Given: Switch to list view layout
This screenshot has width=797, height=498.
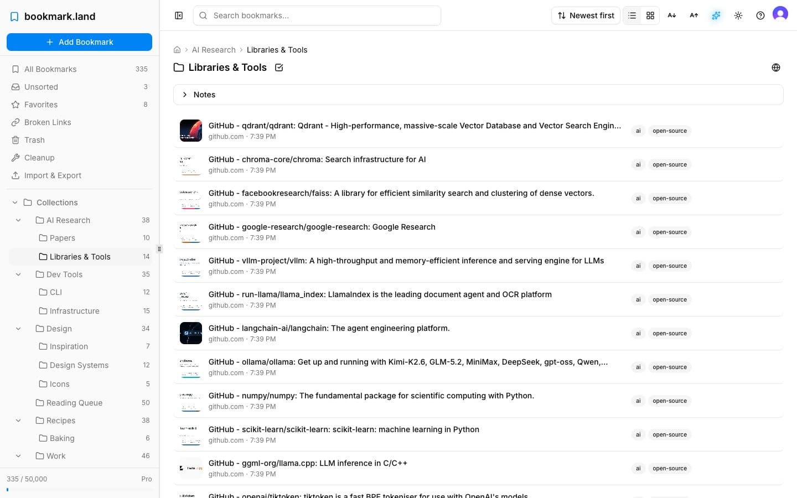Looking at the screenshot, I should click(x=632, y=15).
